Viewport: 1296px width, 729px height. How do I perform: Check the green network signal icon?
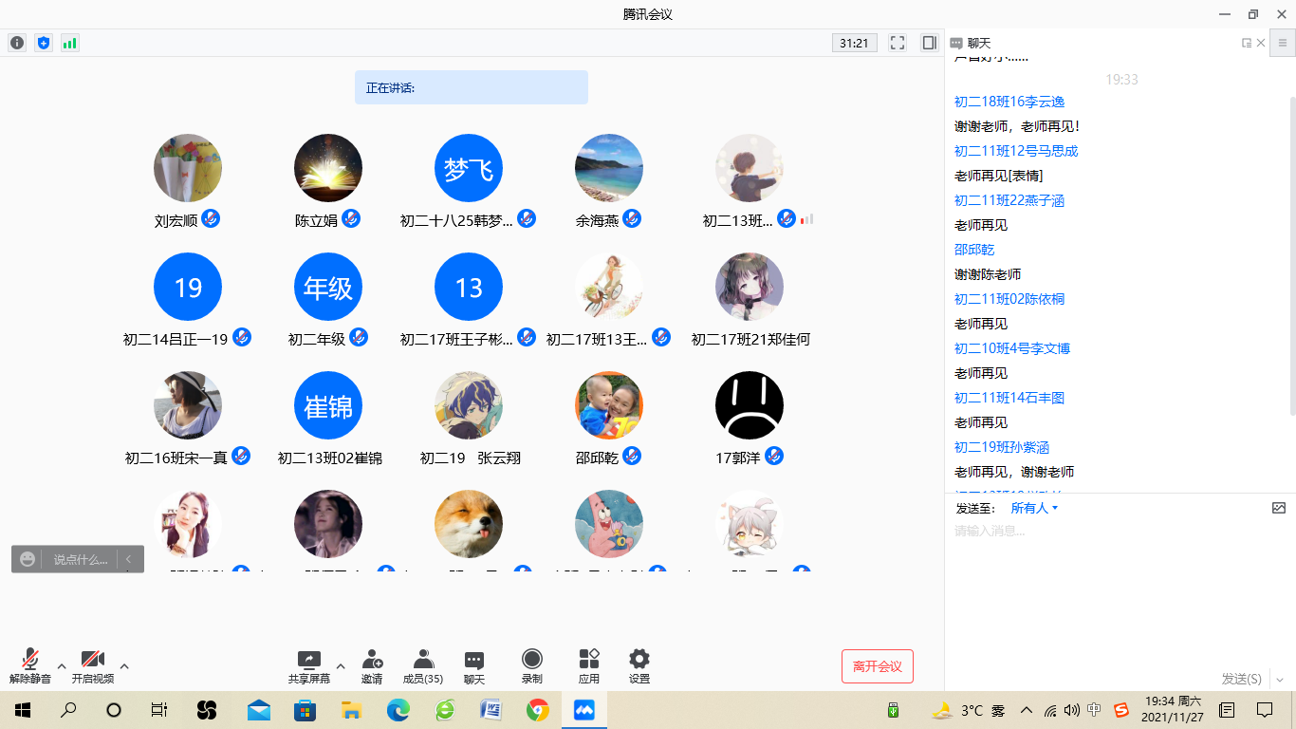coord(69,43)
